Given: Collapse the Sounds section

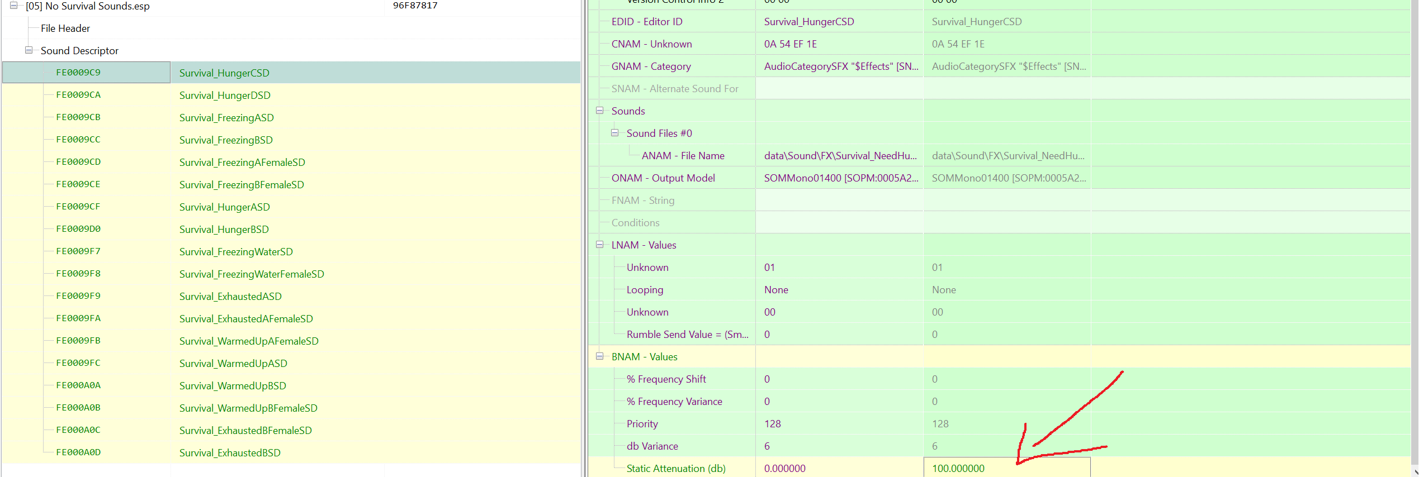Looking at the screenshot, I should pos(599,111).
